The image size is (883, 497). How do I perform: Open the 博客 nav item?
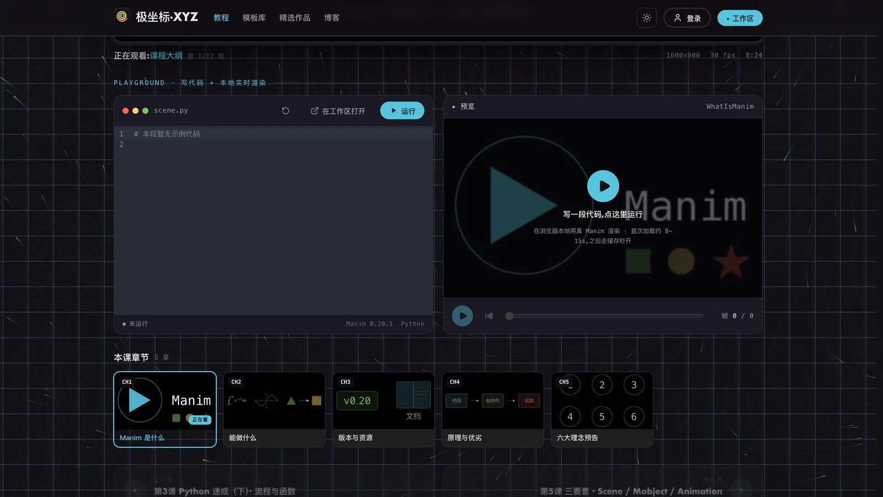pyautogui.click(x=332, y=18)
